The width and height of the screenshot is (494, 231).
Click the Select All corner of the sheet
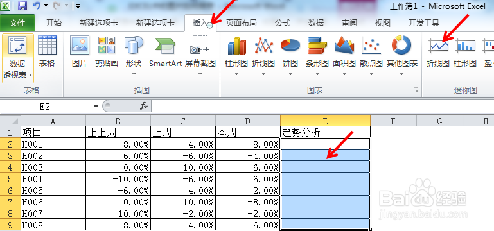(x=10, y=121)
